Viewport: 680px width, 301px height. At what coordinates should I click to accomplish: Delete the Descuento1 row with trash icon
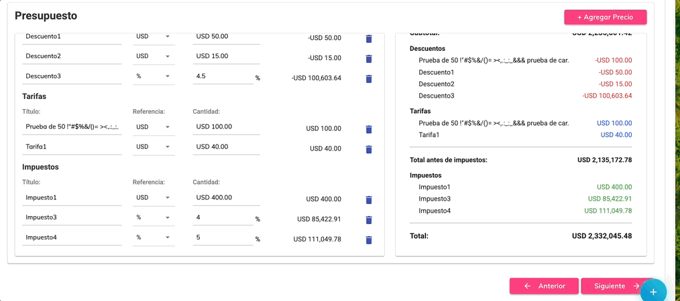tap(368, 38)
